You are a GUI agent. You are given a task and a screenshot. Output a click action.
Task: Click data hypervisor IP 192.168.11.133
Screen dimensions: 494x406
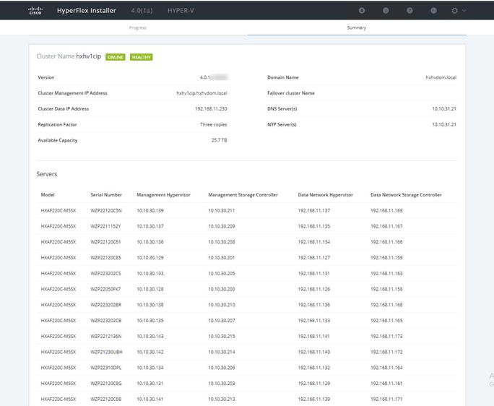tap(314, 321)
